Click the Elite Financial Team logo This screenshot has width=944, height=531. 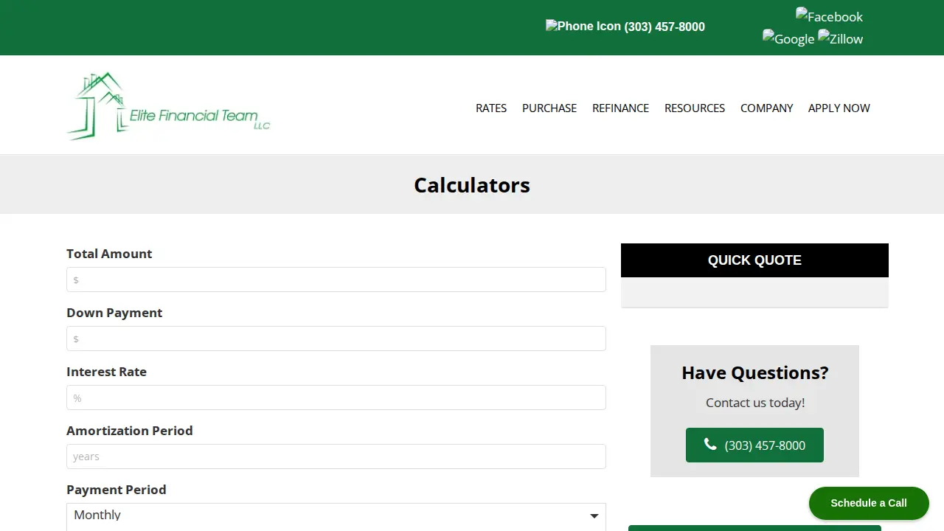168,106
